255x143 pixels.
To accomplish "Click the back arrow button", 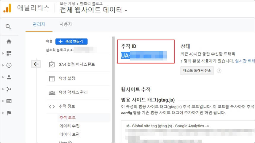I will click(x=36, y=64).
